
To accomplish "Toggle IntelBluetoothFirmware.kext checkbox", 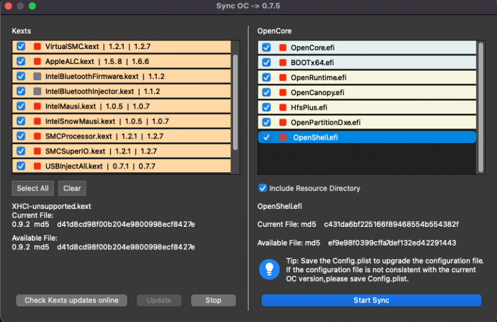I will point(21,76).
